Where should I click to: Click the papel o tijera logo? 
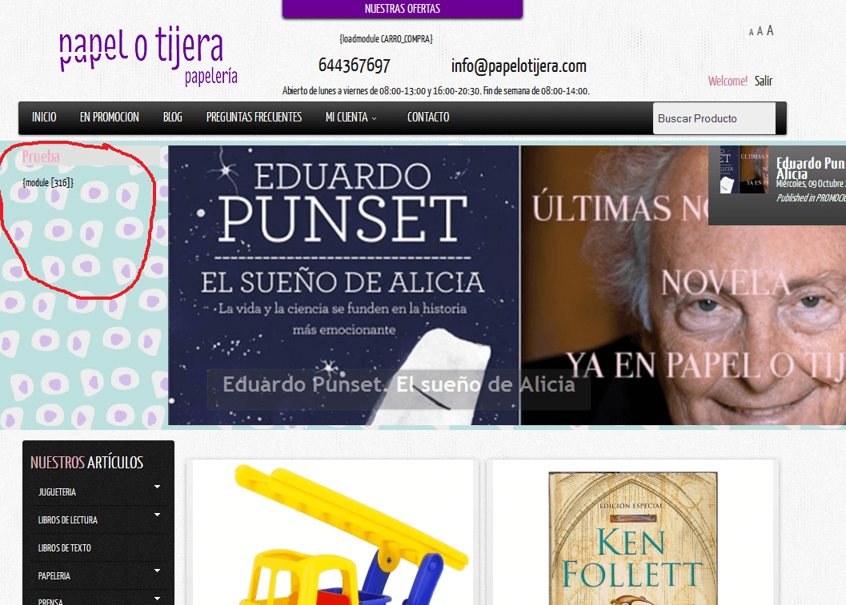[x=148, y=57]
